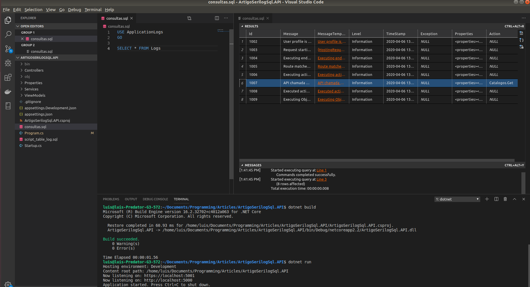
Task: Open the Docker sidebar view
Action: point(8,92)
